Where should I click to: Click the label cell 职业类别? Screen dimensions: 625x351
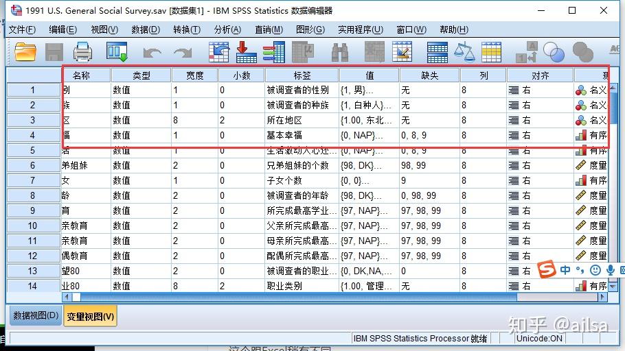(302, 286)
